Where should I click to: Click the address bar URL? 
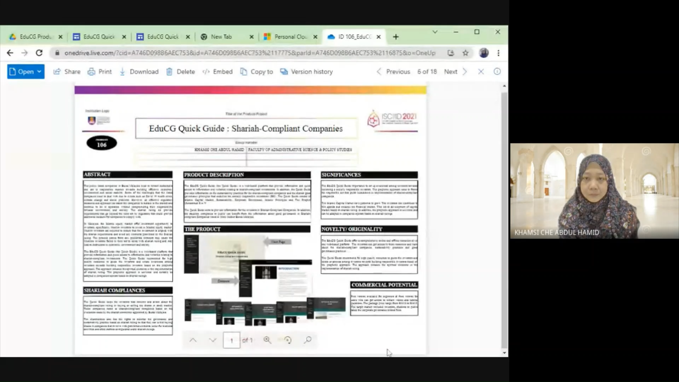(x=250, y=53)
